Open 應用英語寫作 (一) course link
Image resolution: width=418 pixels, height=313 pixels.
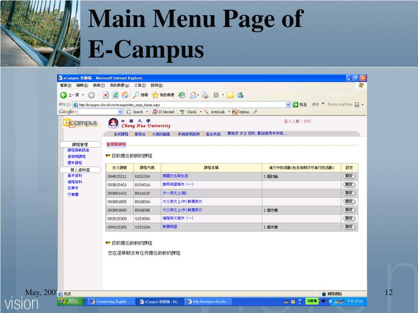click(178, 185)
